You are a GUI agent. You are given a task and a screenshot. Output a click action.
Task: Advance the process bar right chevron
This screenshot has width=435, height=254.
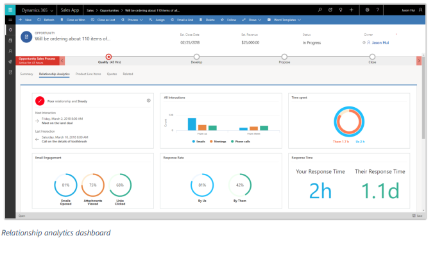419,61
